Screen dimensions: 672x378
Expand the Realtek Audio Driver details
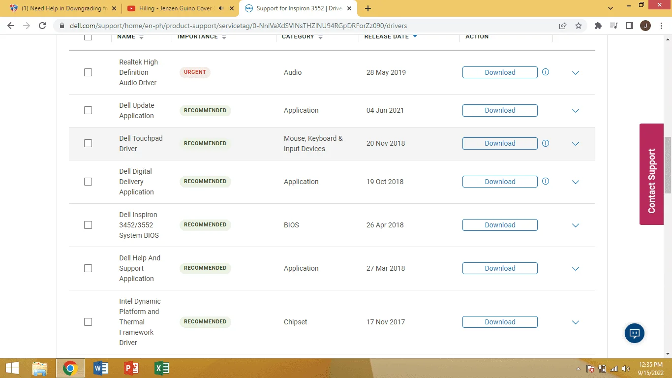[576, 73]
